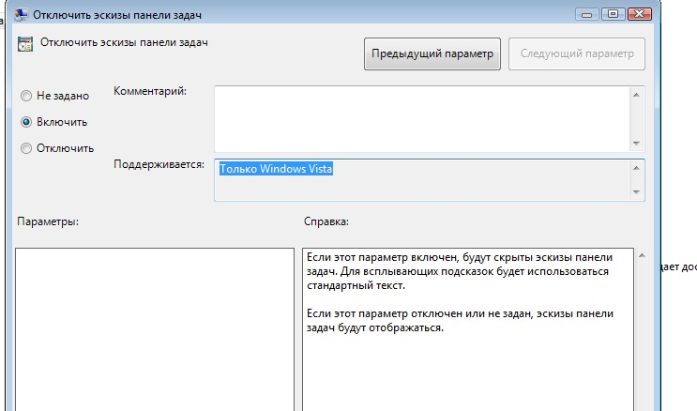The height and width of the screenshot is (411, 697).
Task: Click the "Комментарий:" label
Action: (x=150, y=91)
